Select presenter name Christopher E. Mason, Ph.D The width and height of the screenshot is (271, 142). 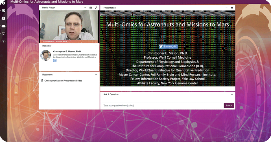(x=67, y=51)
